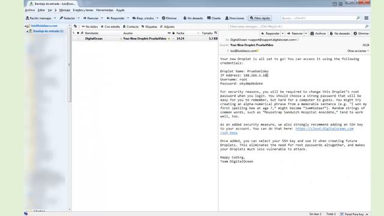Sort by the junk flame column icon

point(173,33)
